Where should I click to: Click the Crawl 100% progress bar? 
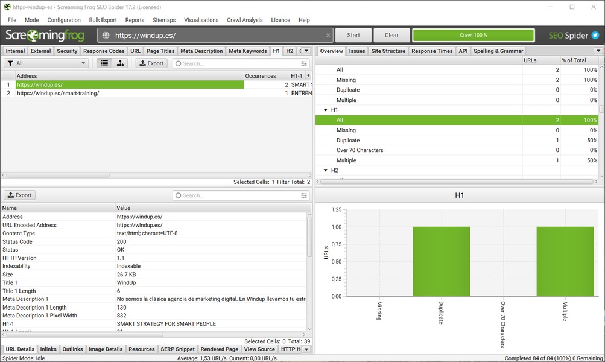tap(474, 35)
